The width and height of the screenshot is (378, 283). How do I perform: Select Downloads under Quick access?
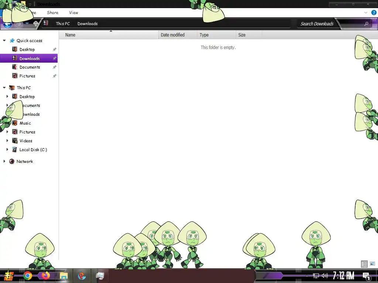pyautogui.click(x=30, y=59)
